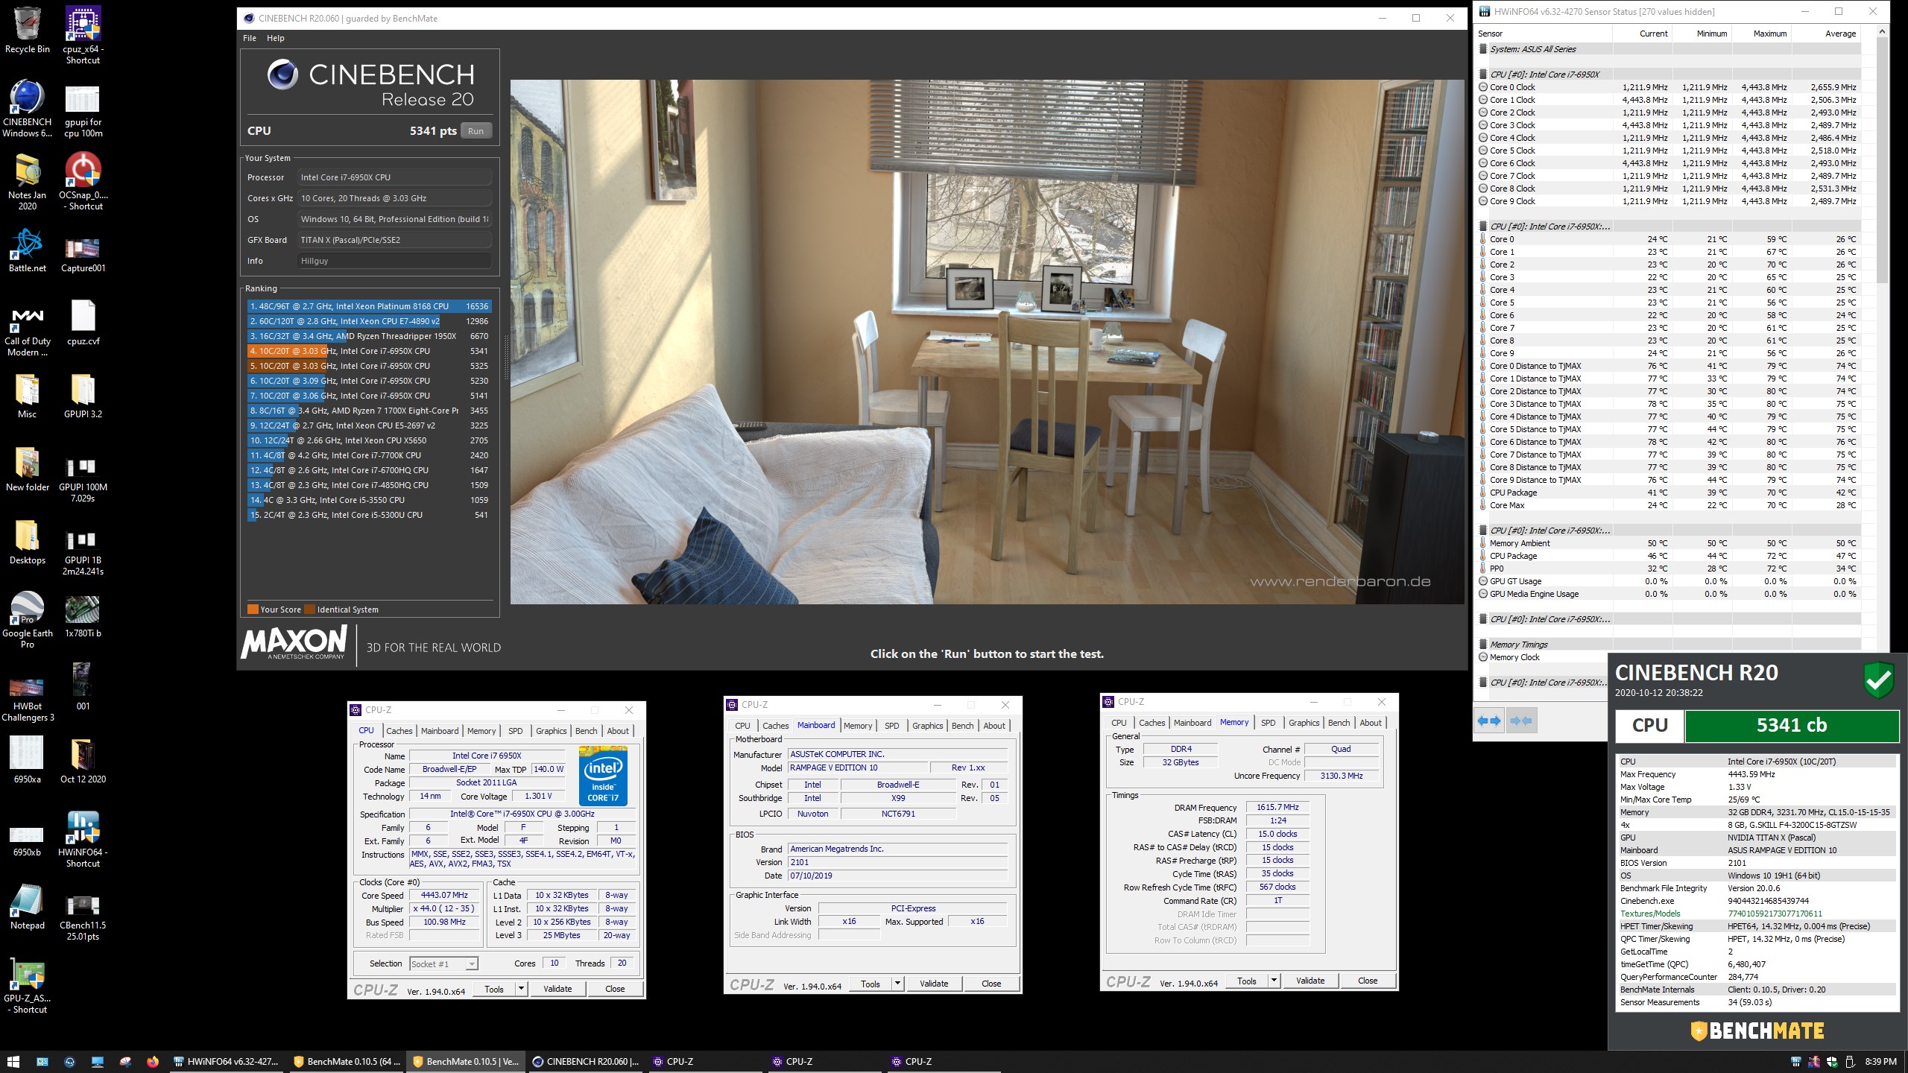Select ranking entry AMD Ryzen Threadripper 1950X

point(370,336)
